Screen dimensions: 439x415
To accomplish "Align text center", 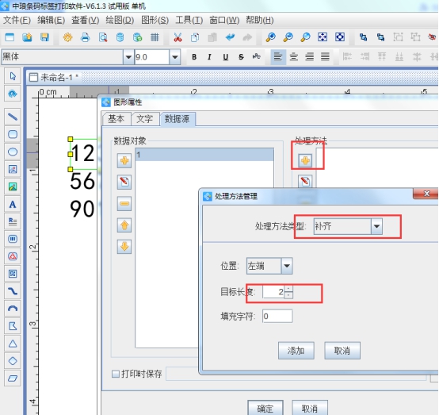I will click(294, 57).
